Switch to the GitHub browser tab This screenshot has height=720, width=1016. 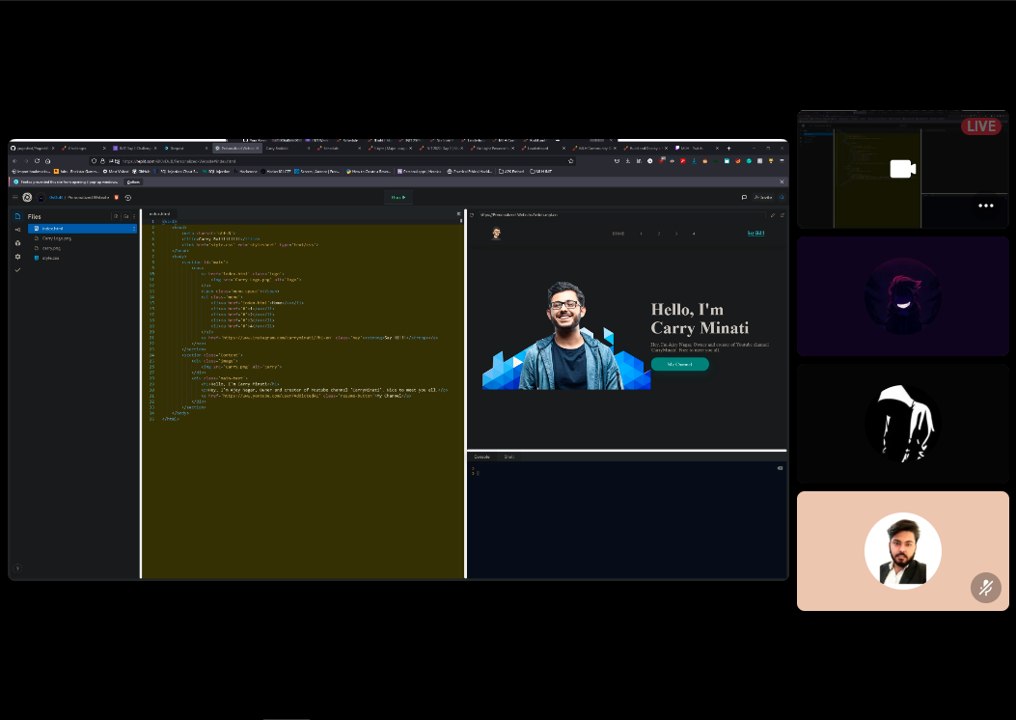33,149
